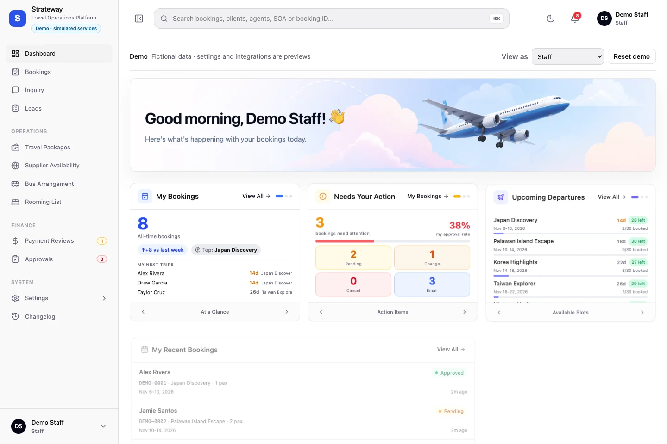The width and height of the screenshot is (667, 444).
Task: Go to previous slide in At a Glance
Action: coord(143,312)
